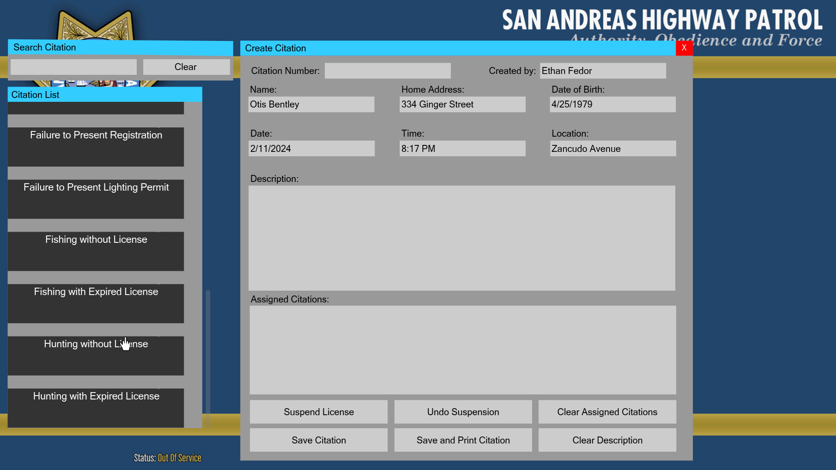
Task: Pick Fishing with Expired License
Action: point(96,303)
